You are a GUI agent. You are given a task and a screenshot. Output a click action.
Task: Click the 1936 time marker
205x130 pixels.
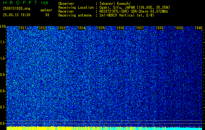tap(120, 28)
